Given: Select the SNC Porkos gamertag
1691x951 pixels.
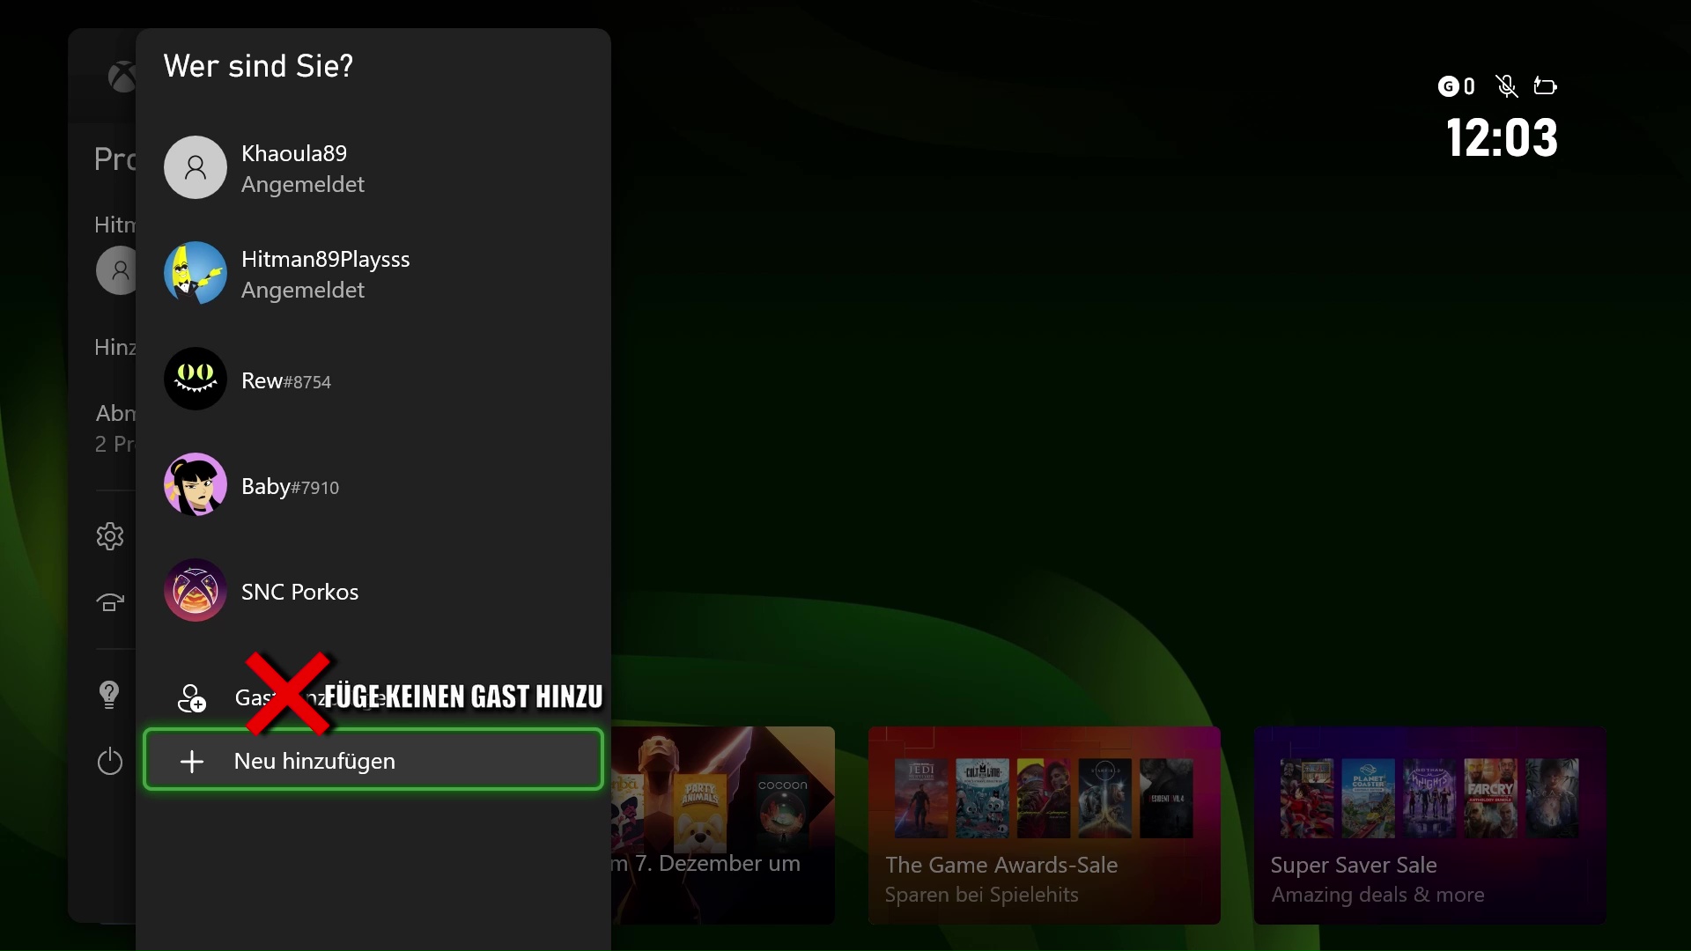Looking at the screenshot, I should [300, 592].
